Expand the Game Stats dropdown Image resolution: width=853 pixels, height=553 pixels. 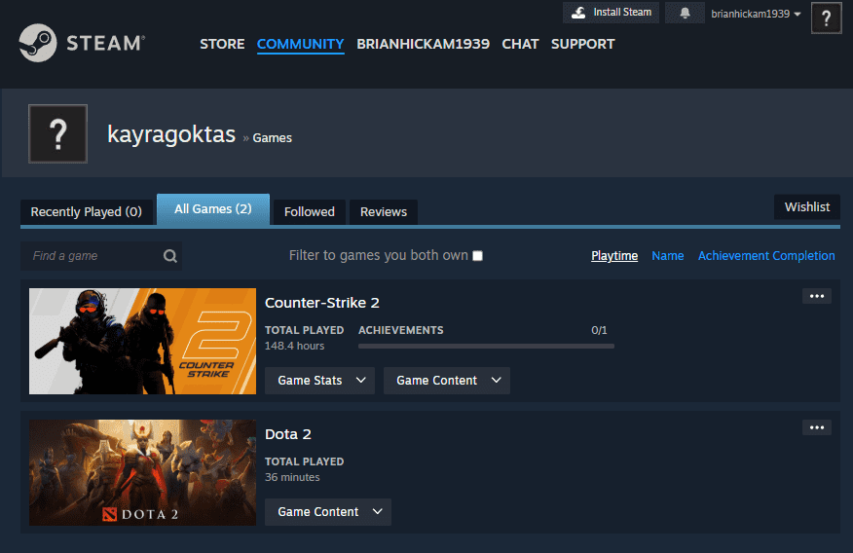coord(319,381)
